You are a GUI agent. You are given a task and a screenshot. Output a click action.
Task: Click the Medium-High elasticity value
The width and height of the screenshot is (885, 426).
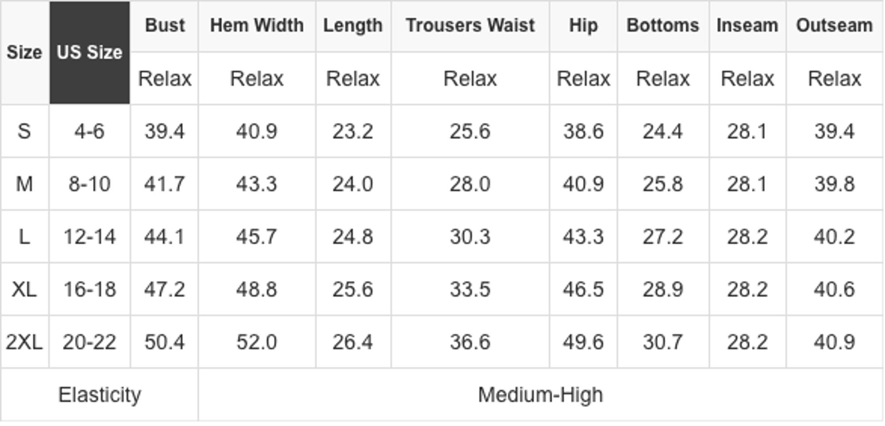tap(541, 395)
